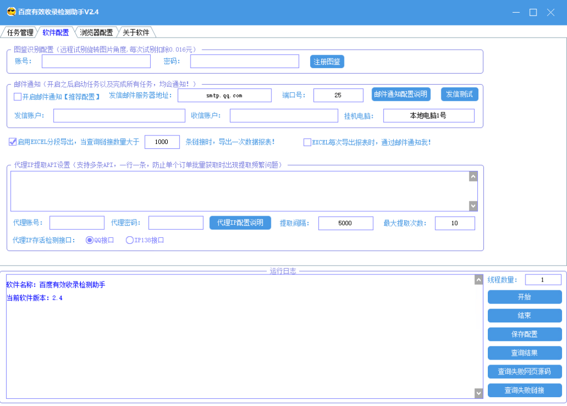Enable 开启邮件通知 checkbox
Image resolution: width=567 pixels, height=406 pixels.
[x=18, y=97]
